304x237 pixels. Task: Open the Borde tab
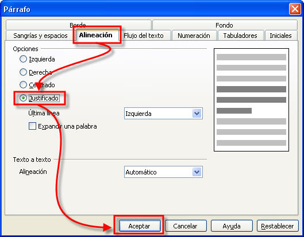78,25
